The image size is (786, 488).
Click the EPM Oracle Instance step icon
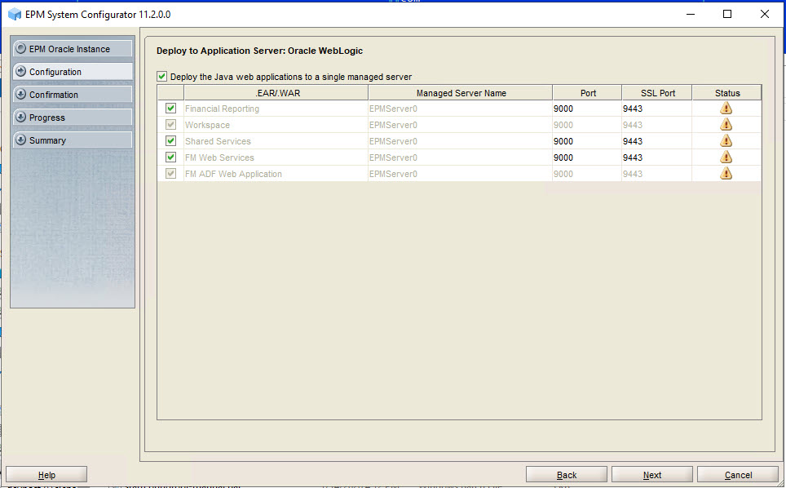click(x=20, y=49)
